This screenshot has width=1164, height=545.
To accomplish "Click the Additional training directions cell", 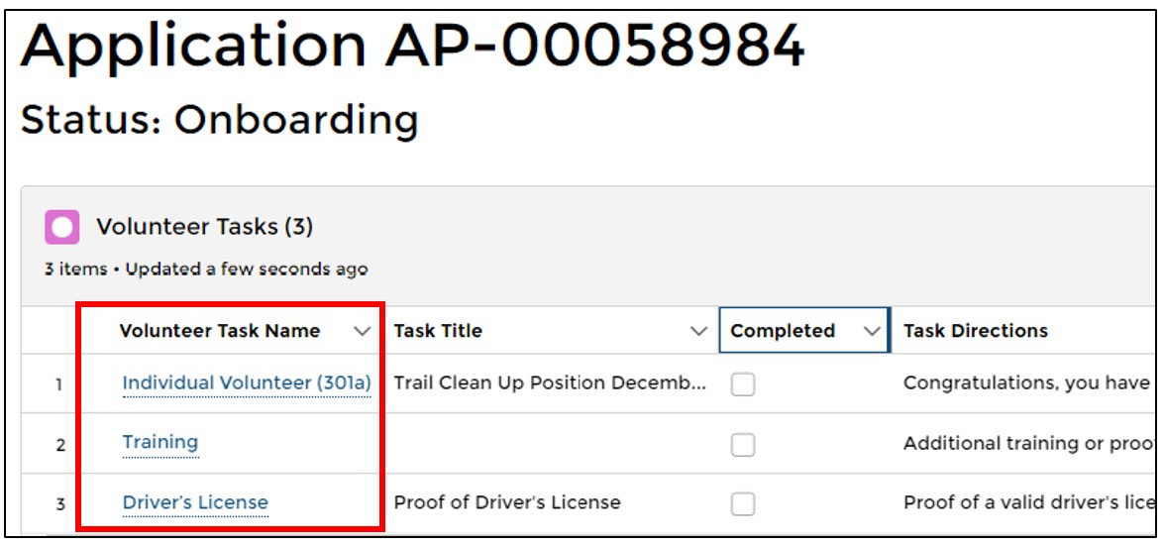I will click(x=1029, y=443).
